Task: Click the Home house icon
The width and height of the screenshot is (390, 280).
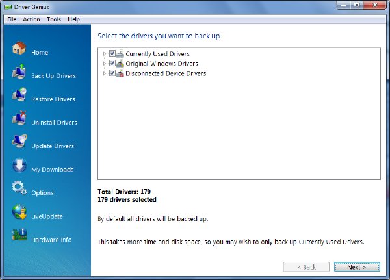Action: click(19, 48)
